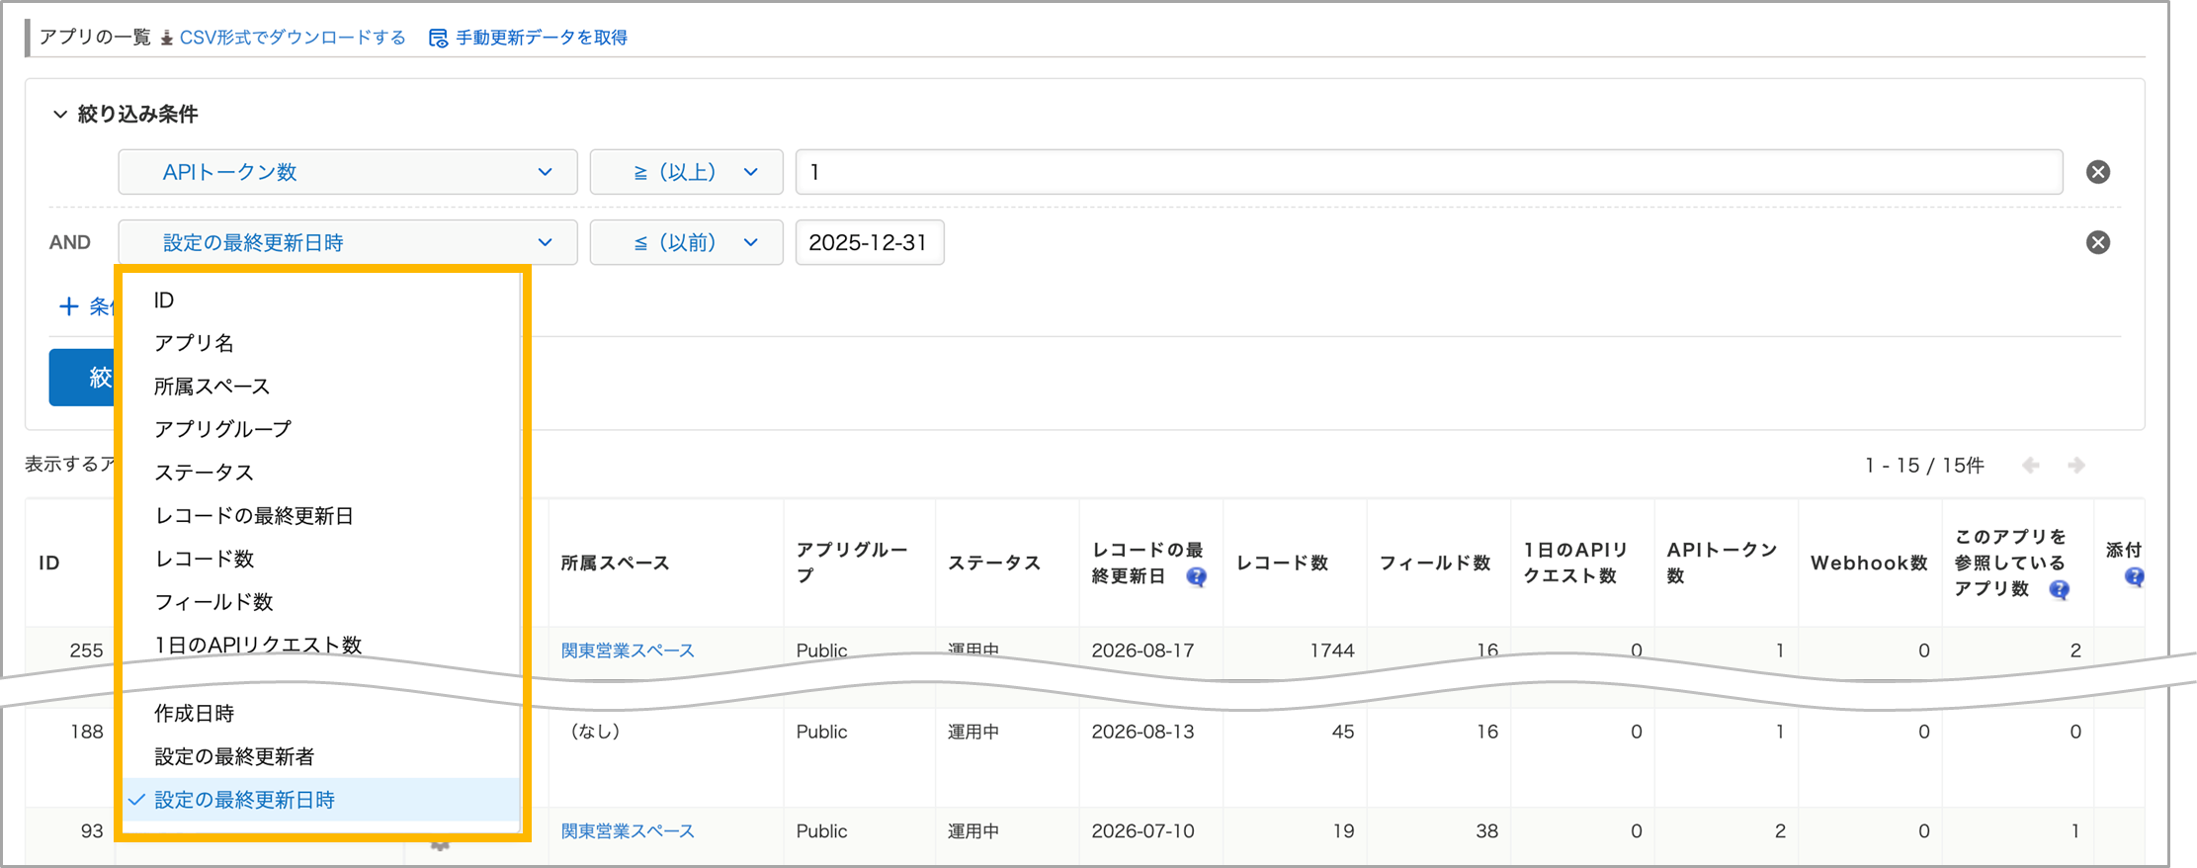Click the CSV download icon
This screenshot has height=868, width=2197.
click(167, 38)
